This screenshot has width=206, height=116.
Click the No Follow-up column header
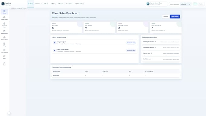(149, 71)
